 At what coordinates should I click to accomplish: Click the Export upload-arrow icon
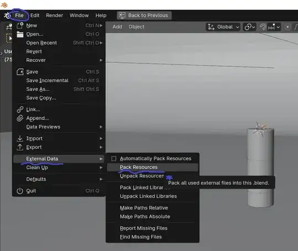click(x=20, y=147)
